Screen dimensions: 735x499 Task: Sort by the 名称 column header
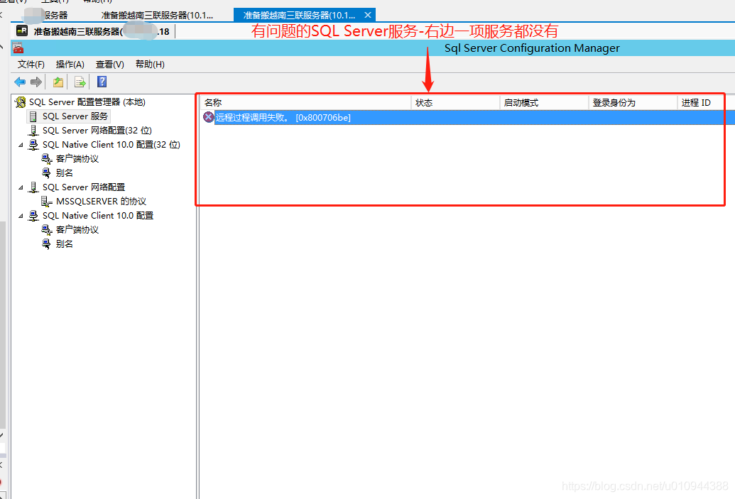(305, 103)
